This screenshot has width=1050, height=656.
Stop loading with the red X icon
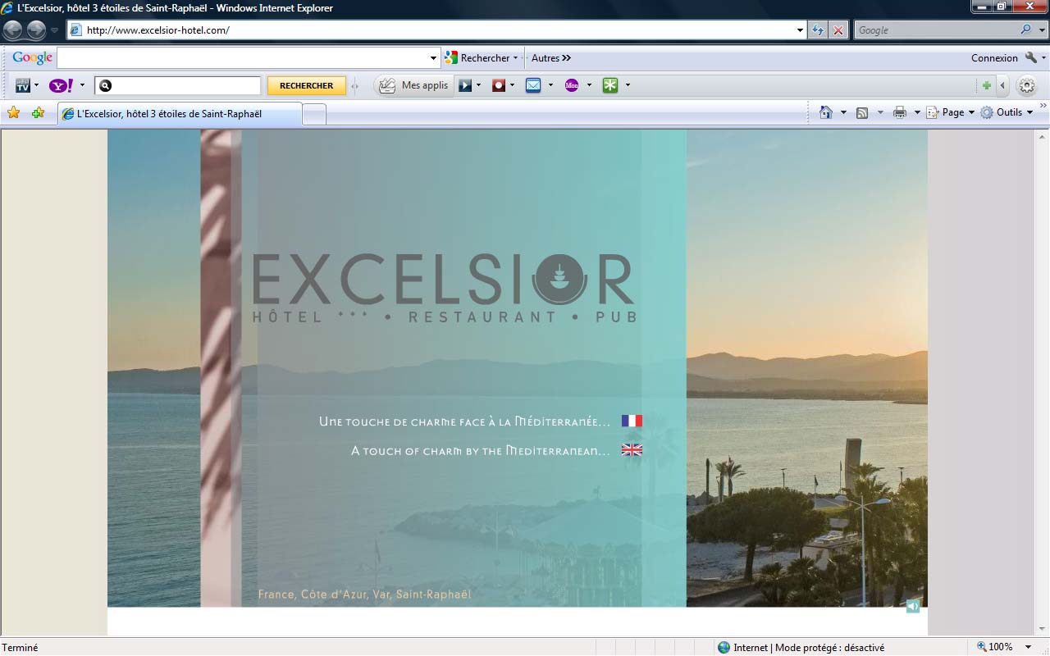point(838,30)
